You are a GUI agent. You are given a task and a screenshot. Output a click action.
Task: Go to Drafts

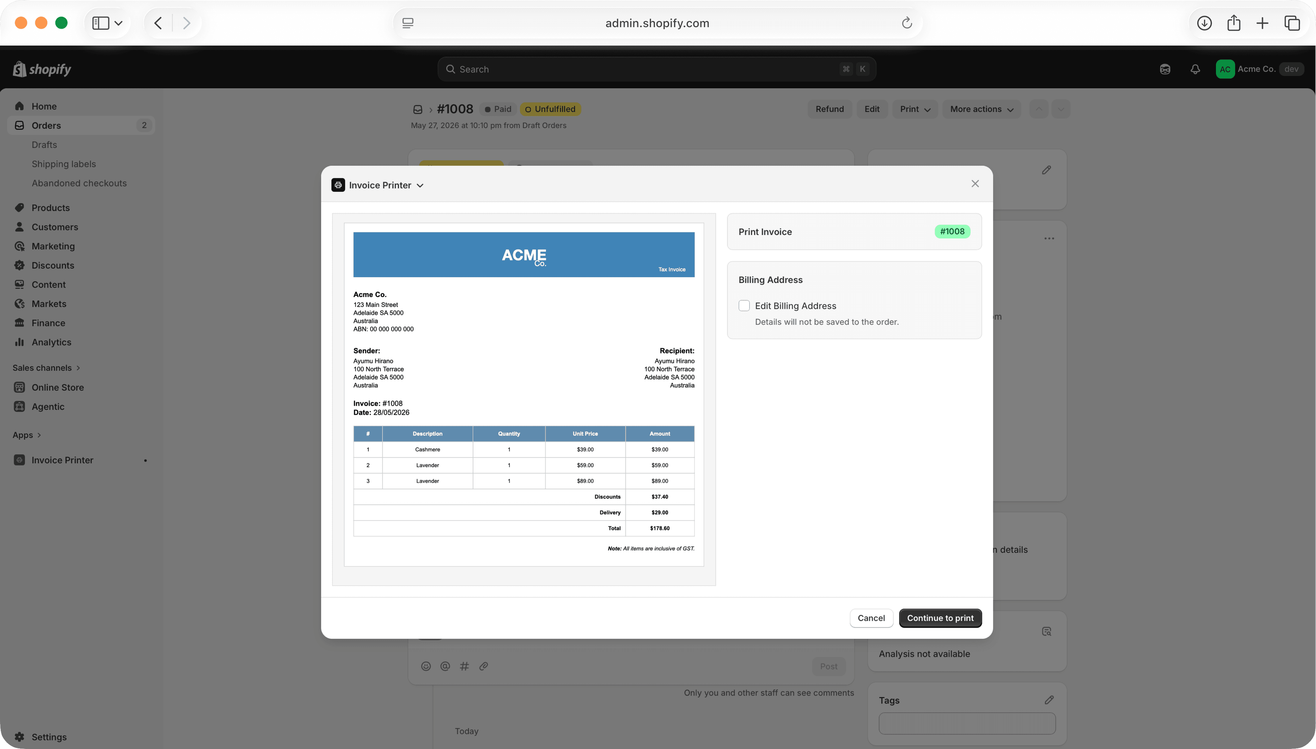44,145
